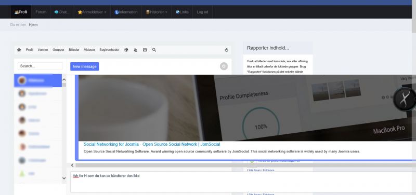Screen dimensions: 416x195
Task: Open the friend requests icon
Action: click(136, 50)
